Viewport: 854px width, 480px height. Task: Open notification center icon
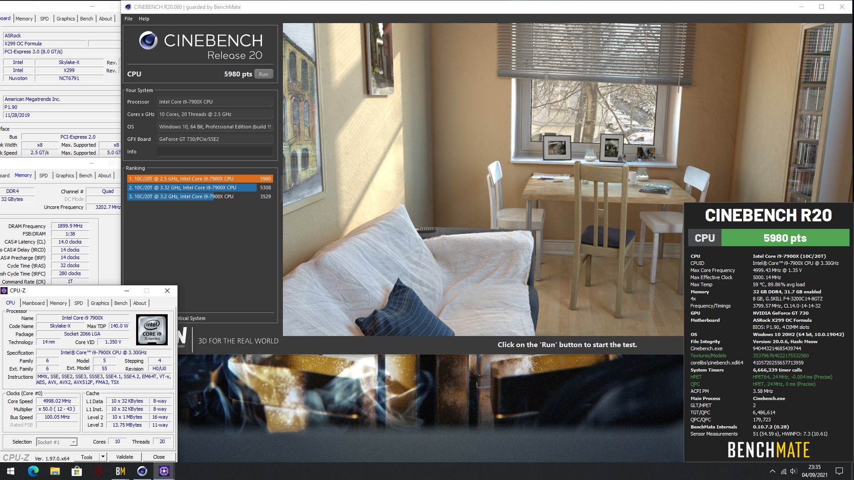pos(839,471)
